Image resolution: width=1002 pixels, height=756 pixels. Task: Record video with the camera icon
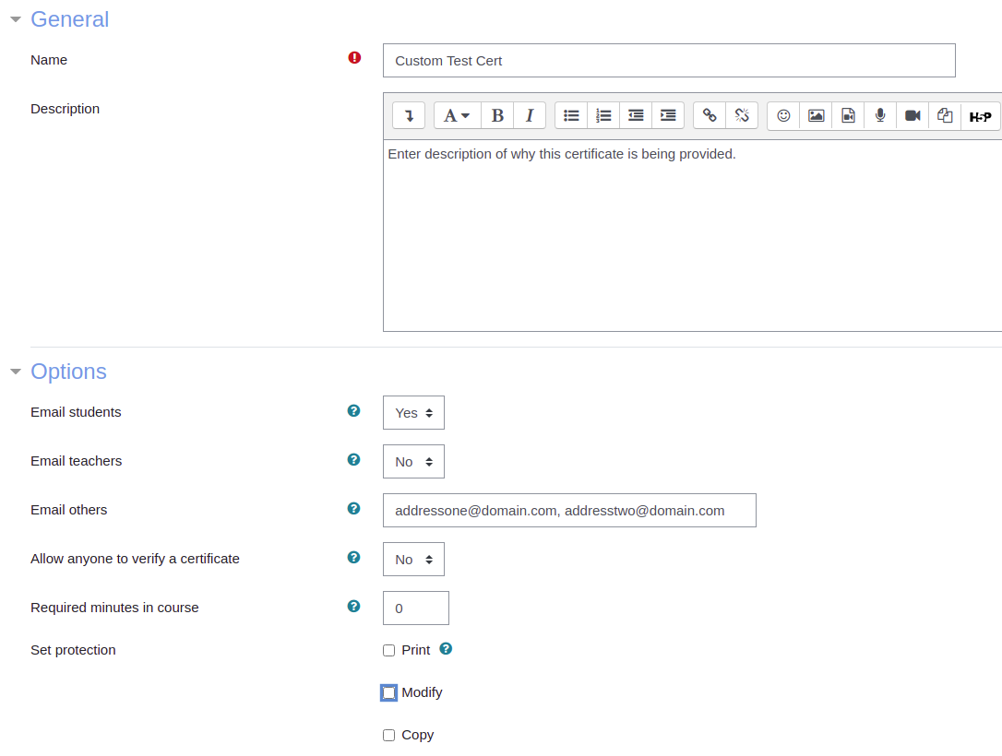(x=913, y=115)
